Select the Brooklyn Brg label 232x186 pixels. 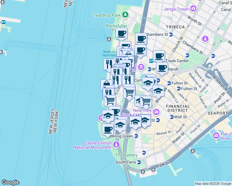221,84
